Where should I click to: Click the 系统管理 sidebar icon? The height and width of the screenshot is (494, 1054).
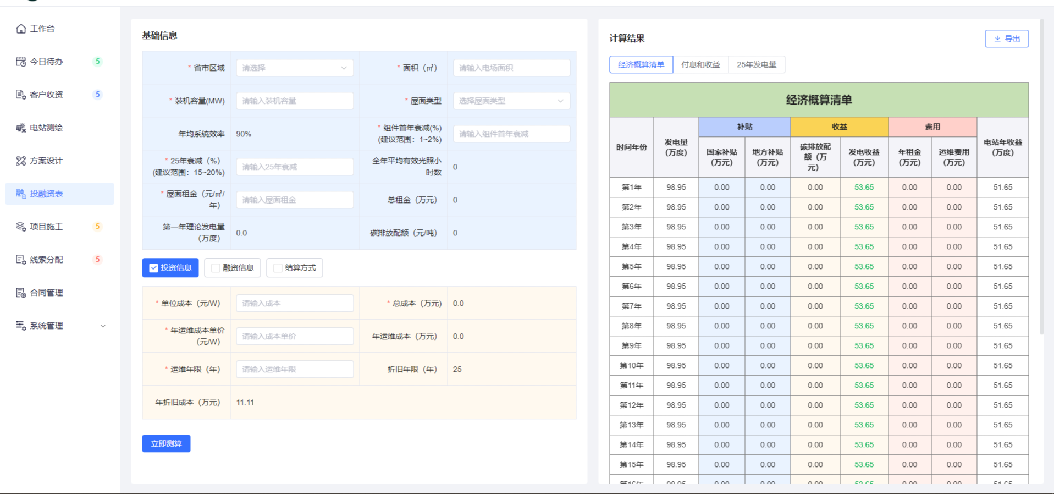tap(21, 326)
